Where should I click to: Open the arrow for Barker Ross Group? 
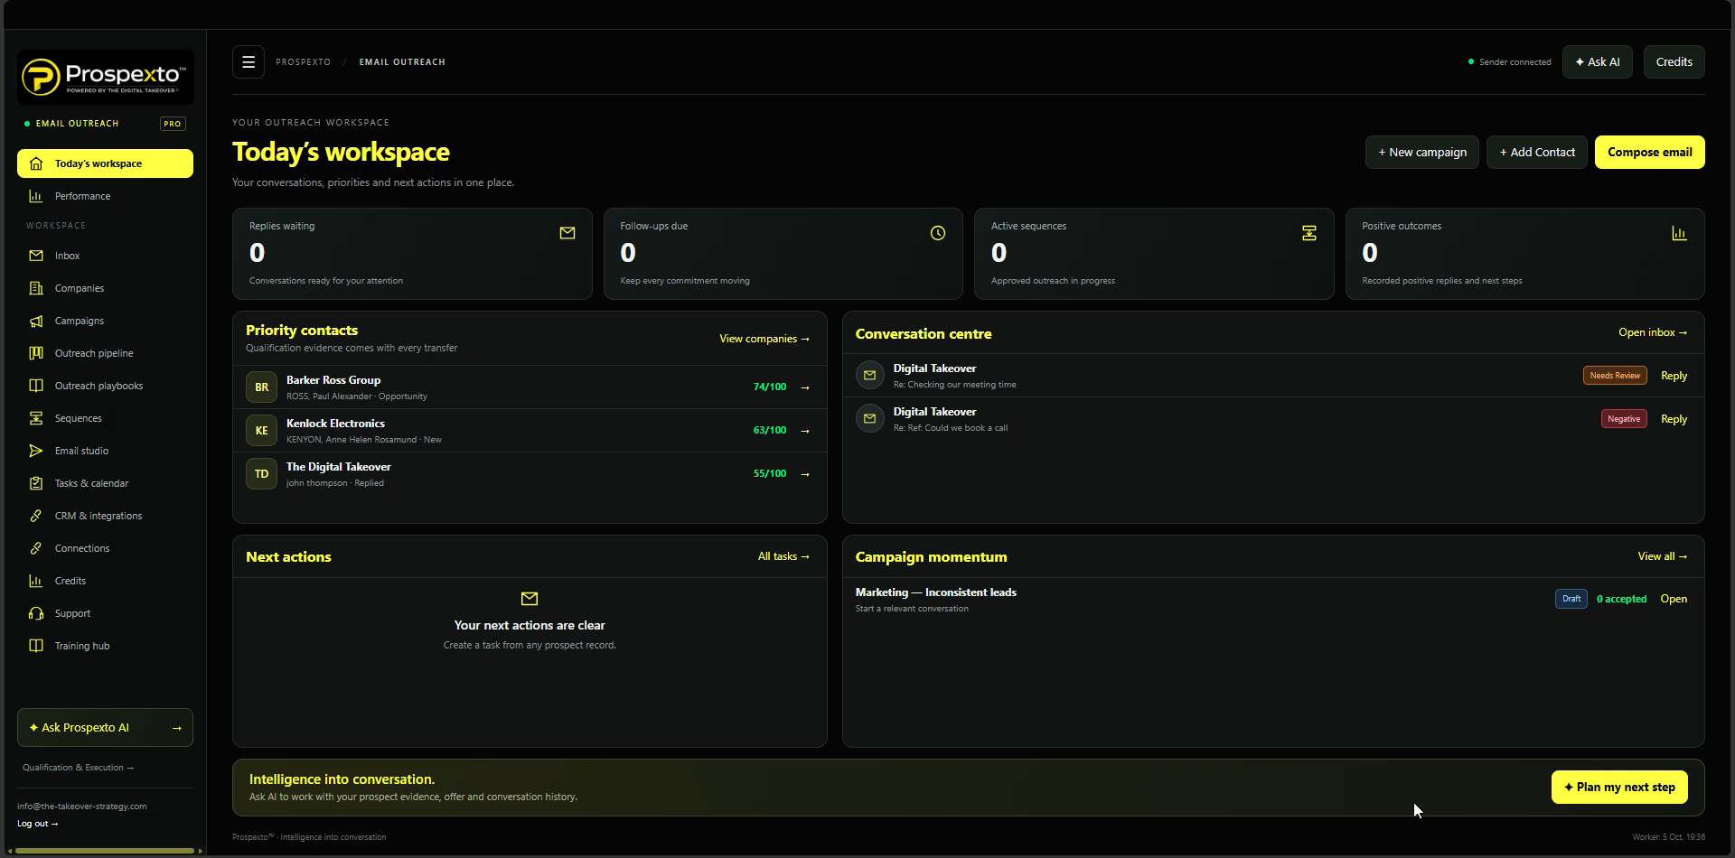click(805, 387)
